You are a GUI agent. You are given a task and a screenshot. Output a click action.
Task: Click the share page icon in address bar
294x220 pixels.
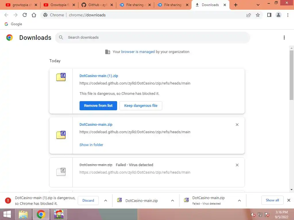coord(249,15)
